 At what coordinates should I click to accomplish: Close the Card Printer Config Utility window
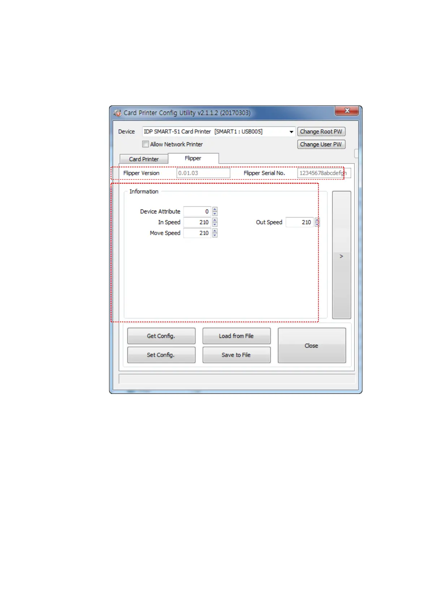[347, 110]
